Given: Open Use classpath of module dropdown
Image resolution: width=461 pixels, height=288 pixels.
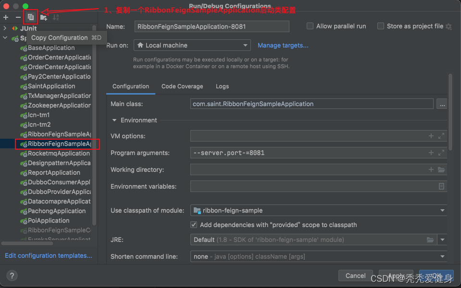Looking at the screenshot, I should pos(319,211).
